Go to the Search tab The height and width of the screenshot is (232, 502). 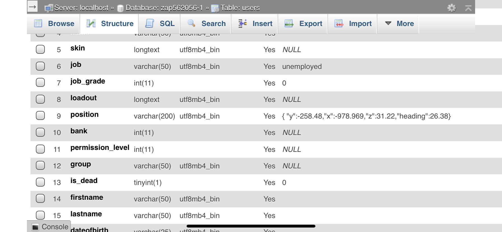click(206, 24)
